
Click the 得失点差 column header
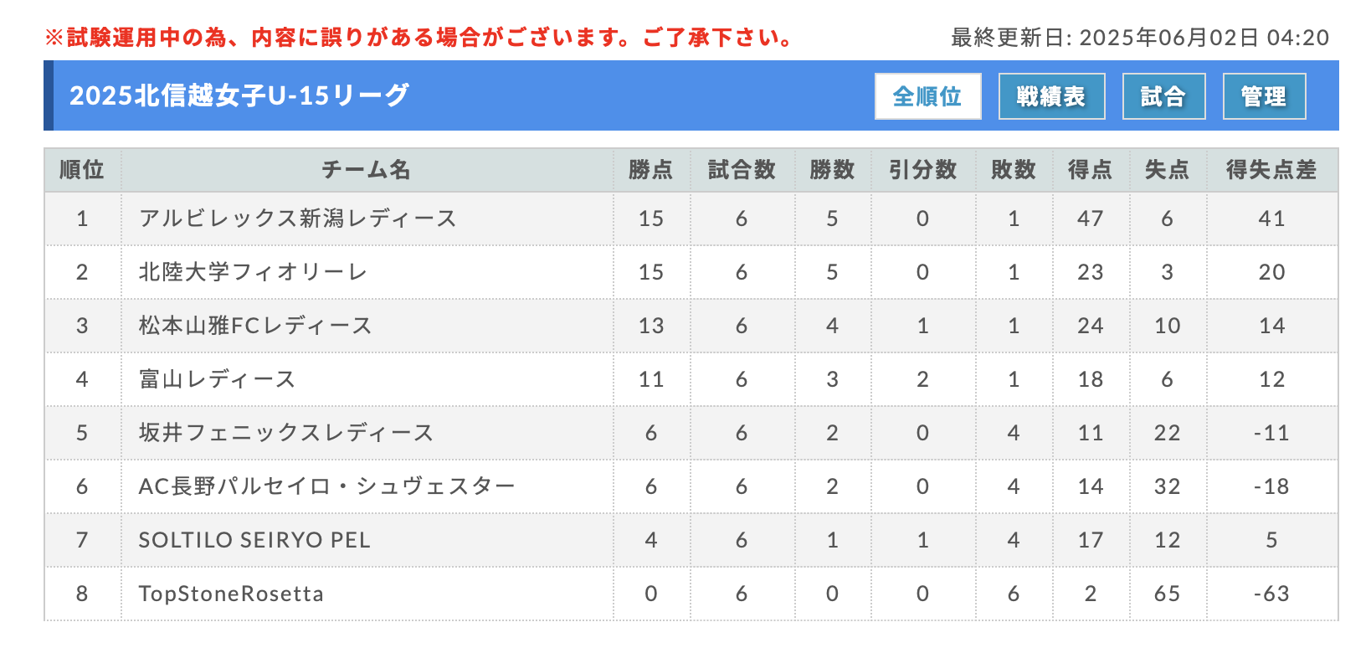tap(1272, 170)
